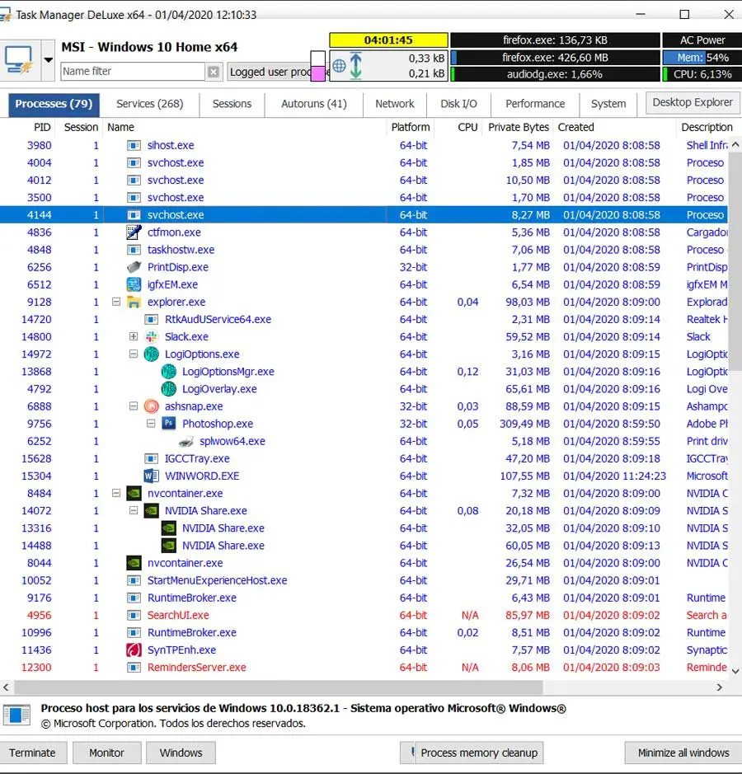Open the System tab
742x774 pixels.
pyautogui.click(x=608, y=104)
